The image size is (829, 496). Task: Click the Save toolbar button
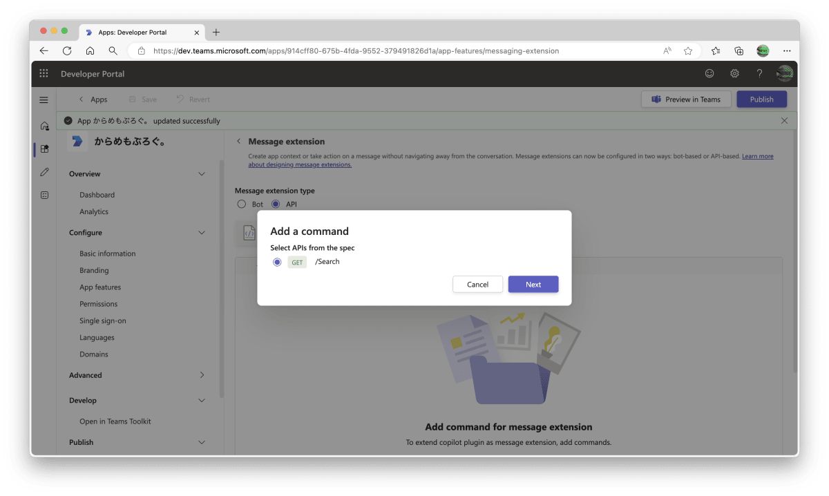pos(142,99)
